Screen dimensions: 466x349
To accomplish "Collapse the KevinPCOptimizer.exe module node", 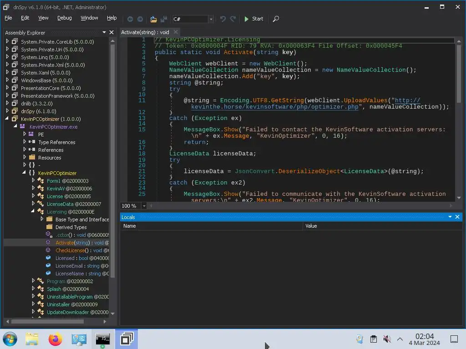I will pyautogui.click(x=15, y=126).
